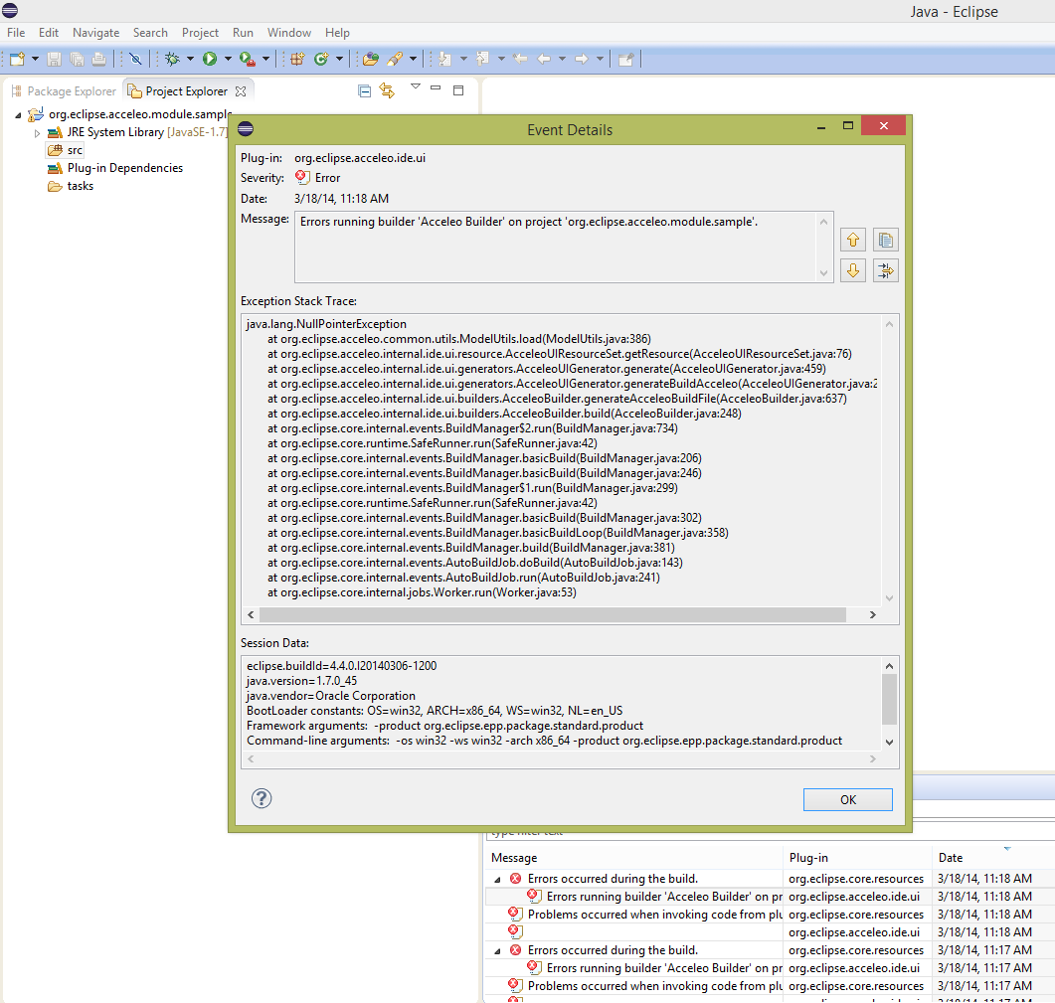Open the New Java Class dropdown arrow
Image resolution: width=1055 pixels, height=1003 pixels.
(x=339, y=60)
